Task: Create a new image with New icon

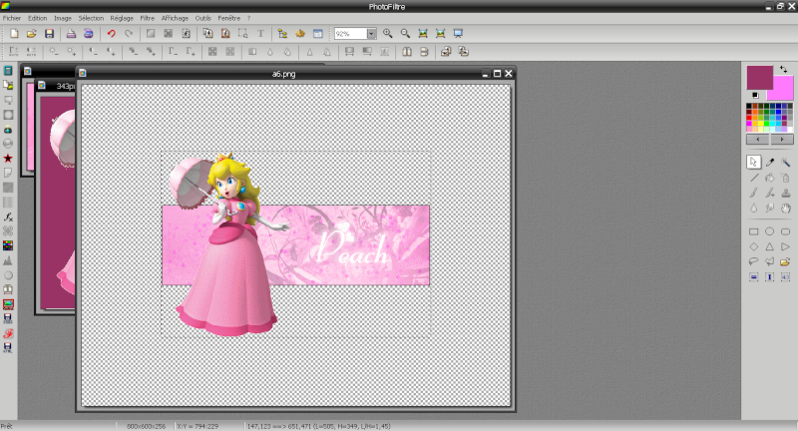Action: (14, 34)
